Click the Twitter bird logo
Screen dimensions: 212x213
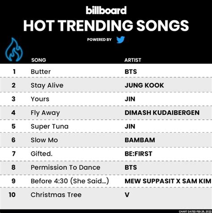pos(120,40)
